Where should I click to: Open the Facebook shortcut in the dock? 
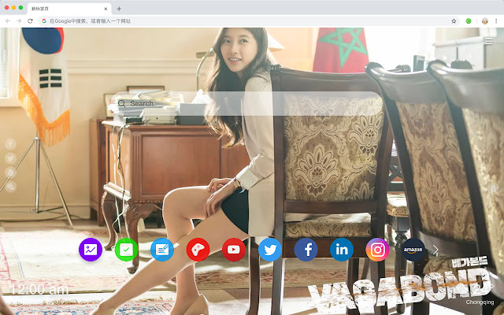pos(306,250)
